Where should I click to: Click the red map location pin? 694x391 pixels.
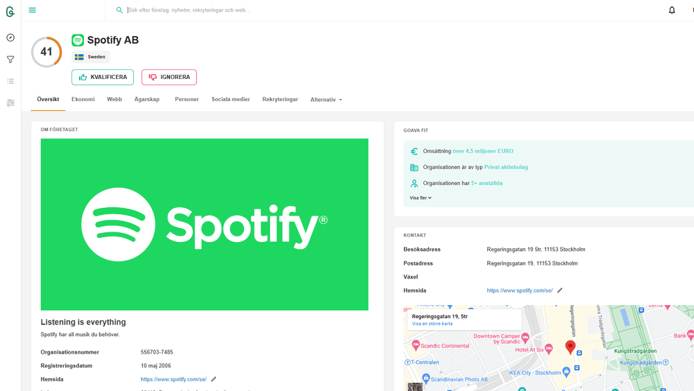pyautogui.click(x=570, y=347)
